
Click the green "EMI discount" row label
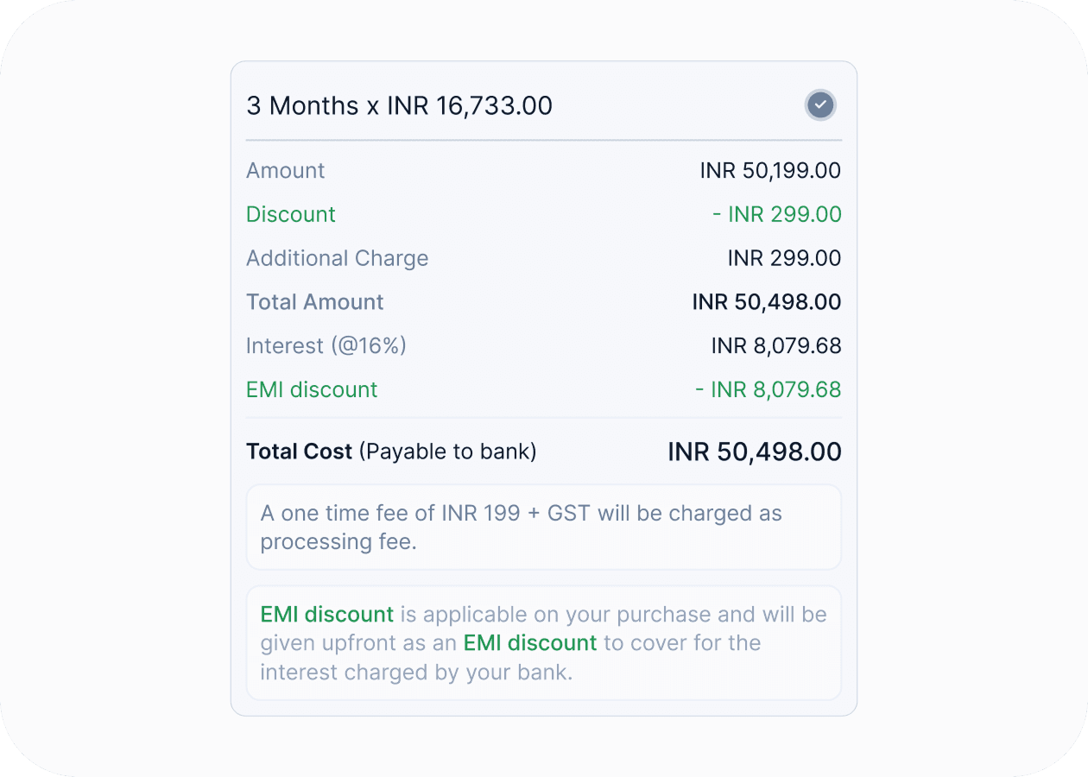pos(312,389)
